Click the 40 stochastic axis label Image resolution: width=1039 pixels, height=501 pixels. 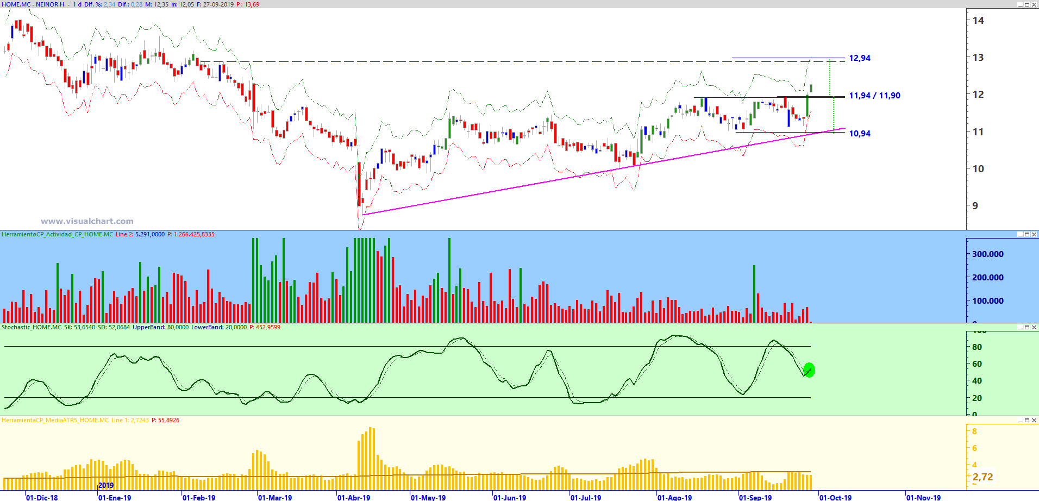(x=977, y=381)
